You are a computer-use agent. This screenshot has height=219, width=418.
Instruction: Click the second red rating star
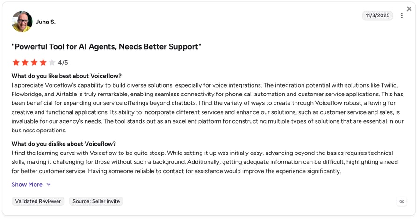pyautogui.click(x=25, y=62)
